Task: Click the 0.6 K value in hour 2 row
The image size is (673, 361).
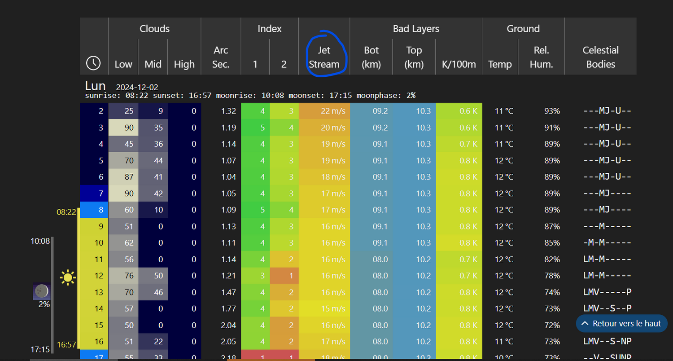Action: pos(459,111)
